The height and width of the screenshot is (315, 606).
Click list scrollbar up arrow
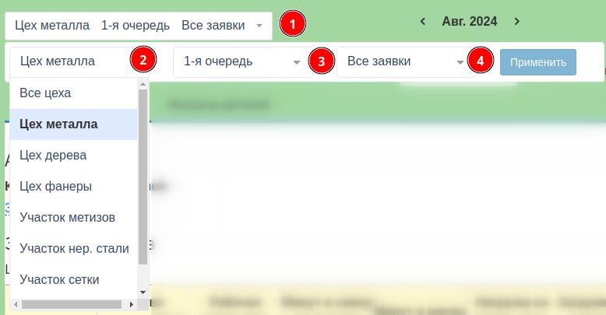pyautogui.click(x=143, y=84)
